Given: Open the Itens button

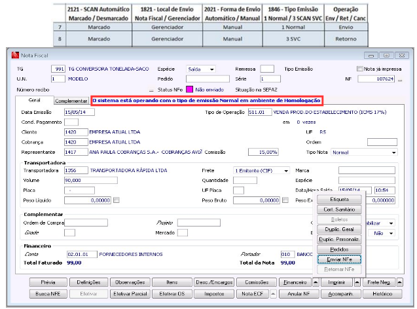Looking at the screenshot, I should click(172, 282).
